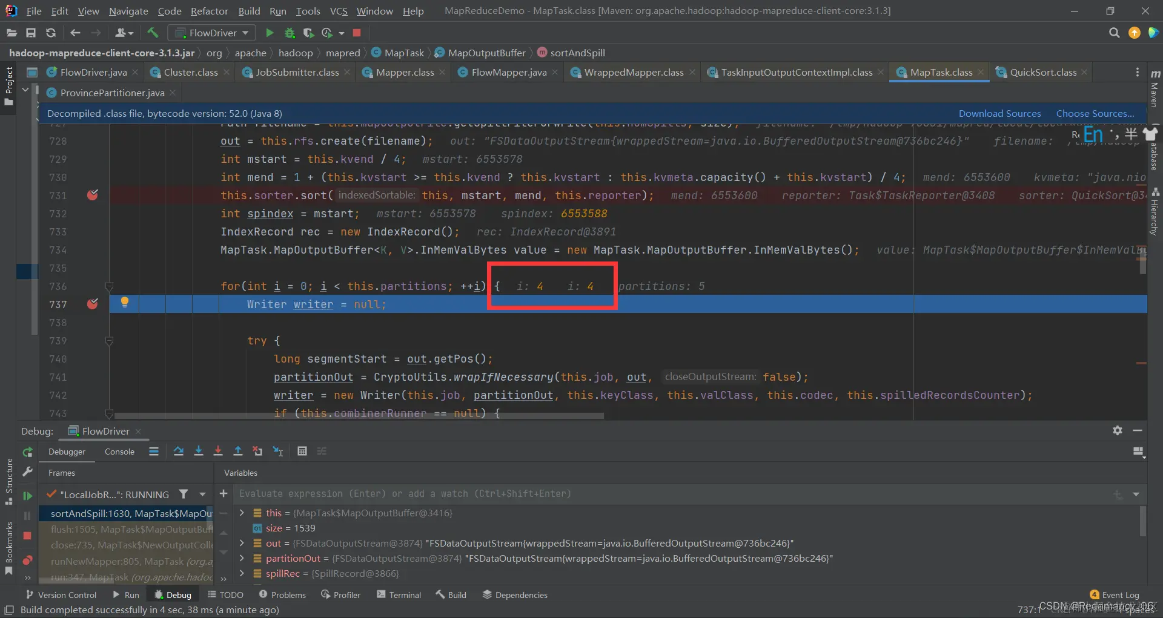Viewport: 1163px width, 618px height.
Task: Click Step Into in debugger toolbar
Action: [198, 451]
